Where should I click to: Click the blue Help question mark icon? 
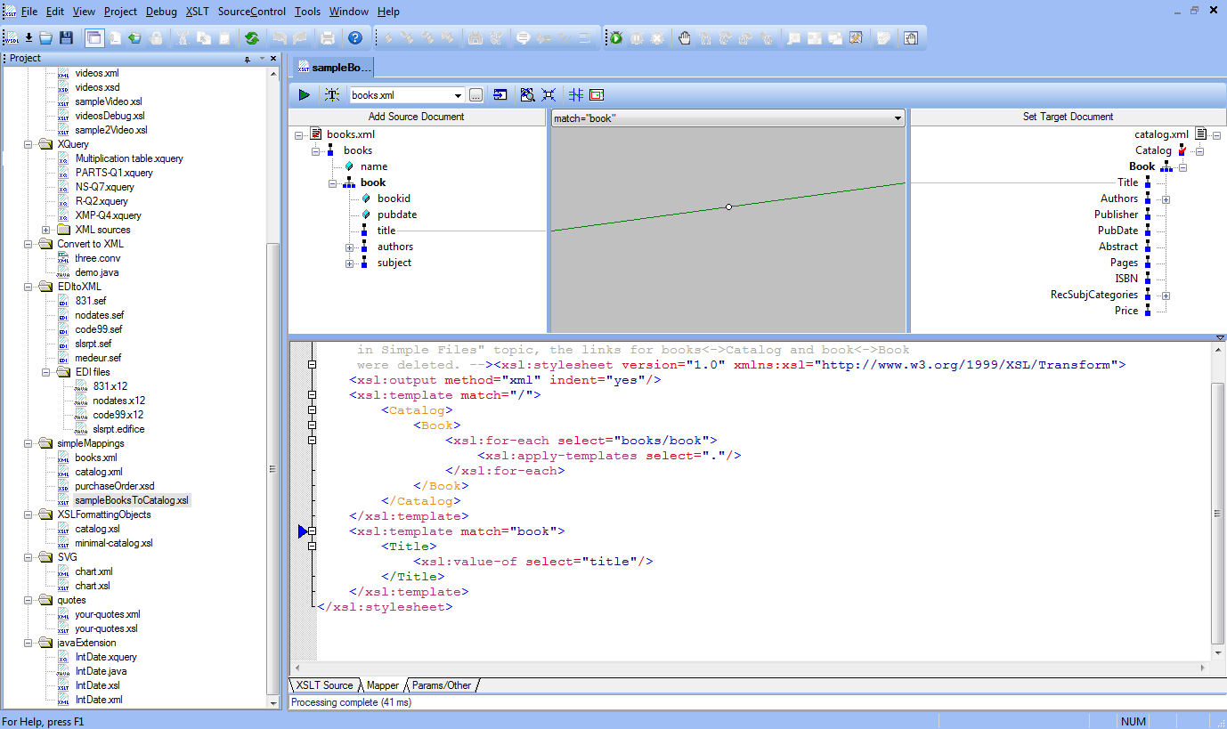[354, 38]
